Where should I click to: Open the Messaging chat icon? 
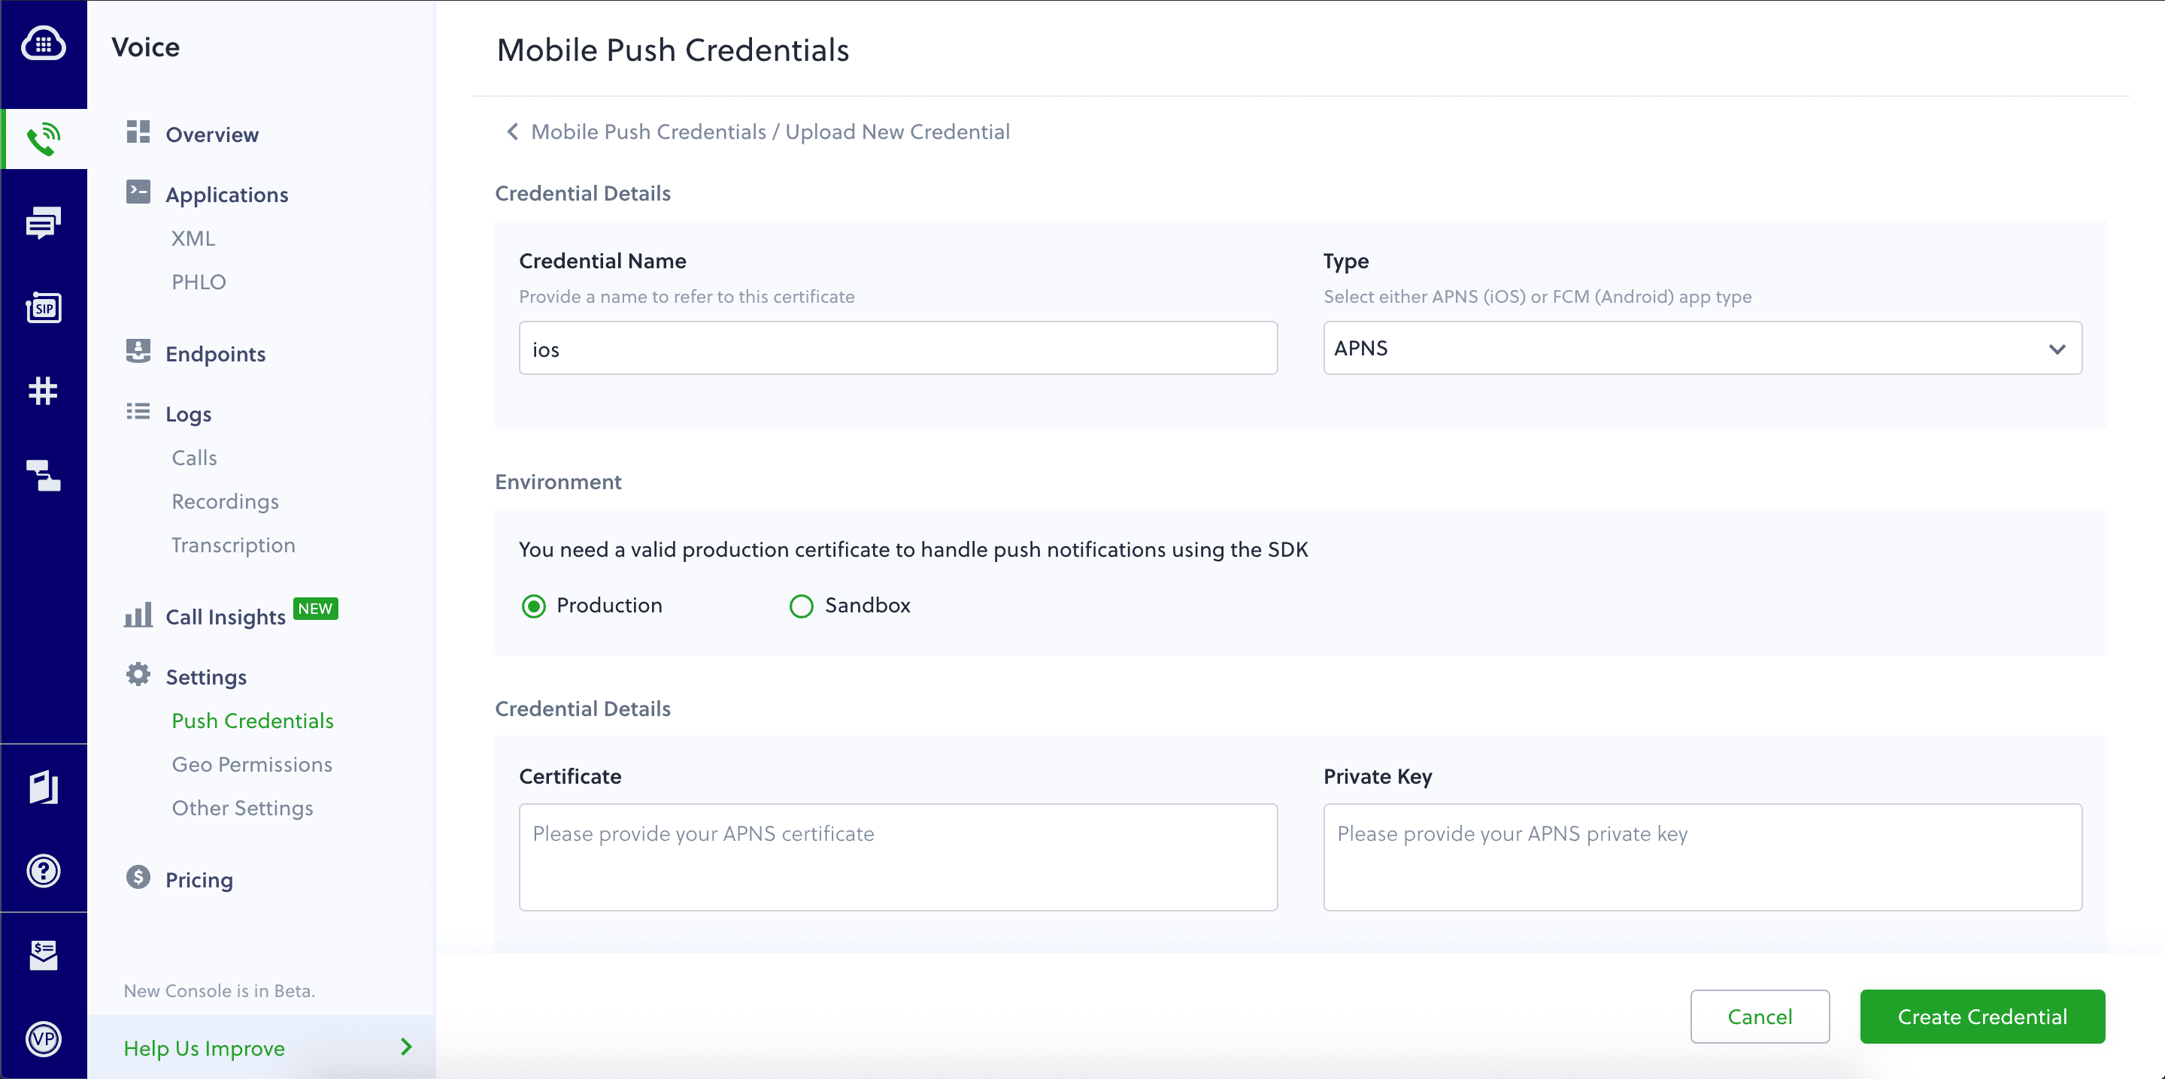(43, 222)
